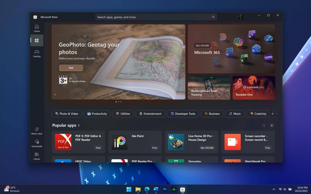Viewport: 311px width, 194px height.
Task: Open the Microsoft 365 banner
Action: (231, 49)
